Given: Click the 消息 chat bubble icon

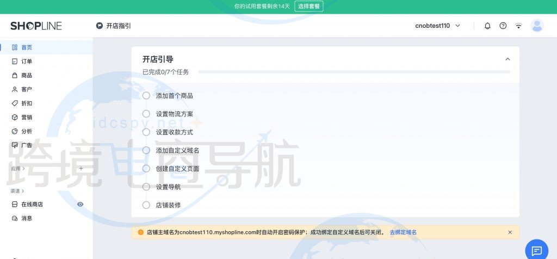Looking at the screenshot, I should tap(15, 219).
